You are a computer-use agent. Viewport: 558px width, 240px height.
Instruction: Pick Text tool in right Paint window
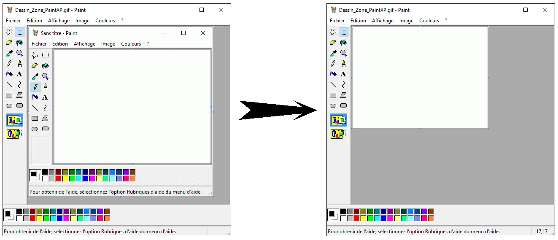pyautogui.click(x=344, y=74)
